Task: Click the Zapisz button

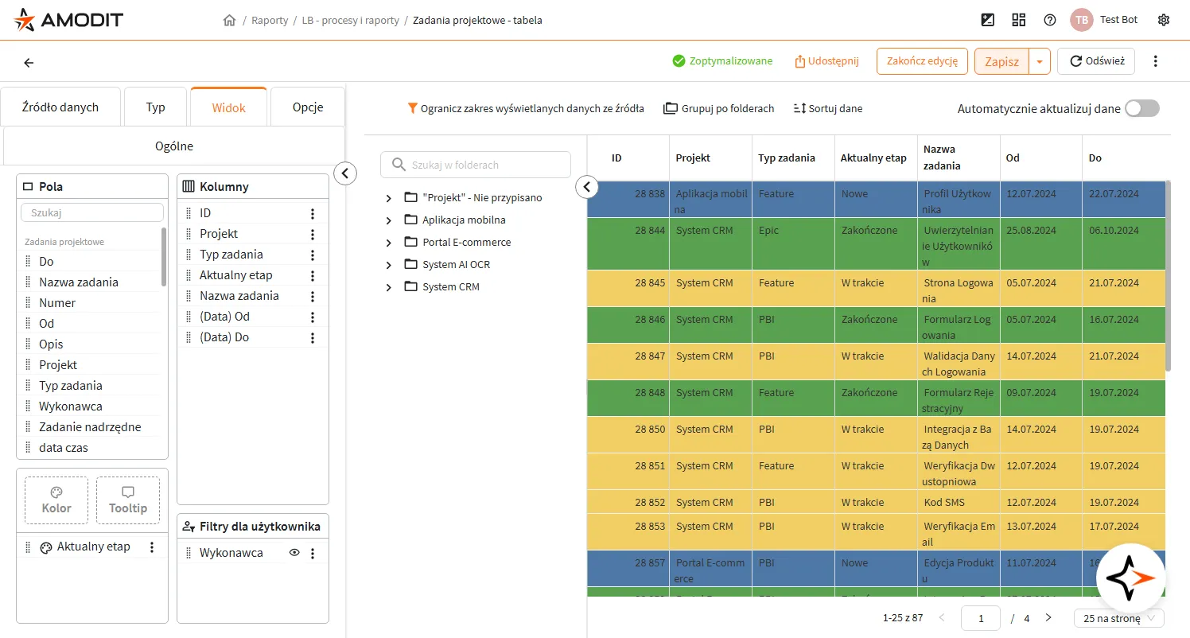Action: (x=1001, y=61)
